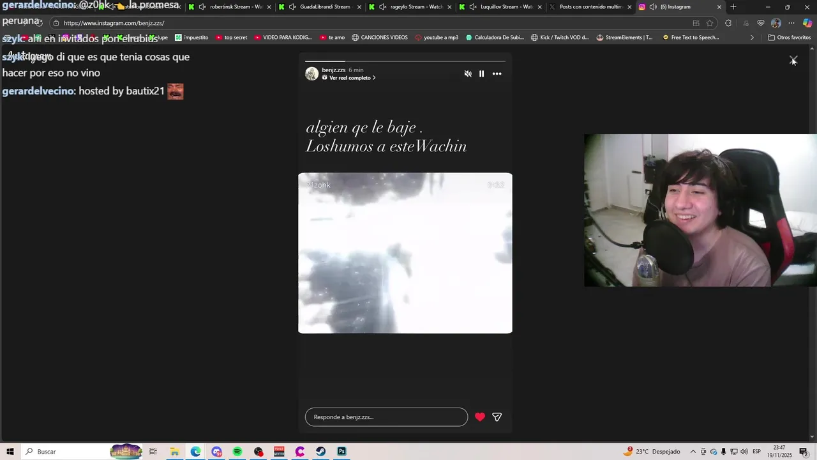The image size is (817, 460).
Task: Switch to the robertinsk Stream tab
Action: click(x=230, y=7)
